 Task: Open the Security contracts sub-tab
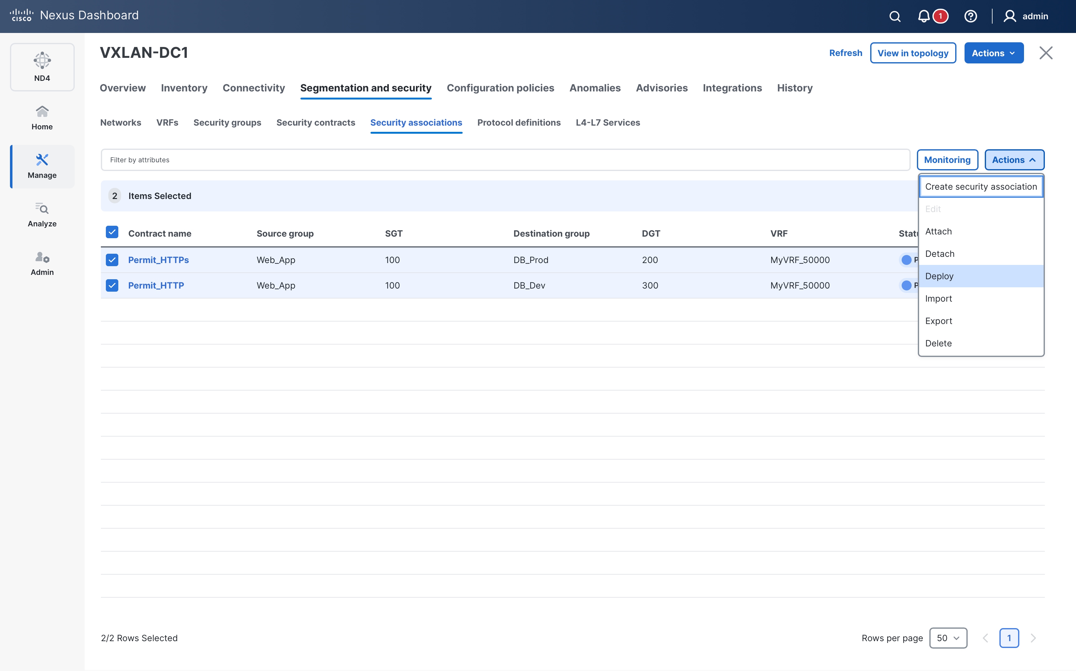pos(315,123)
